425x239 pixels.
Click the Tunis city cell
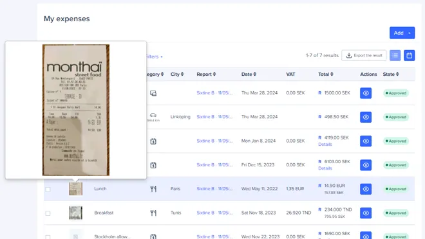click(x=176, y=213)
